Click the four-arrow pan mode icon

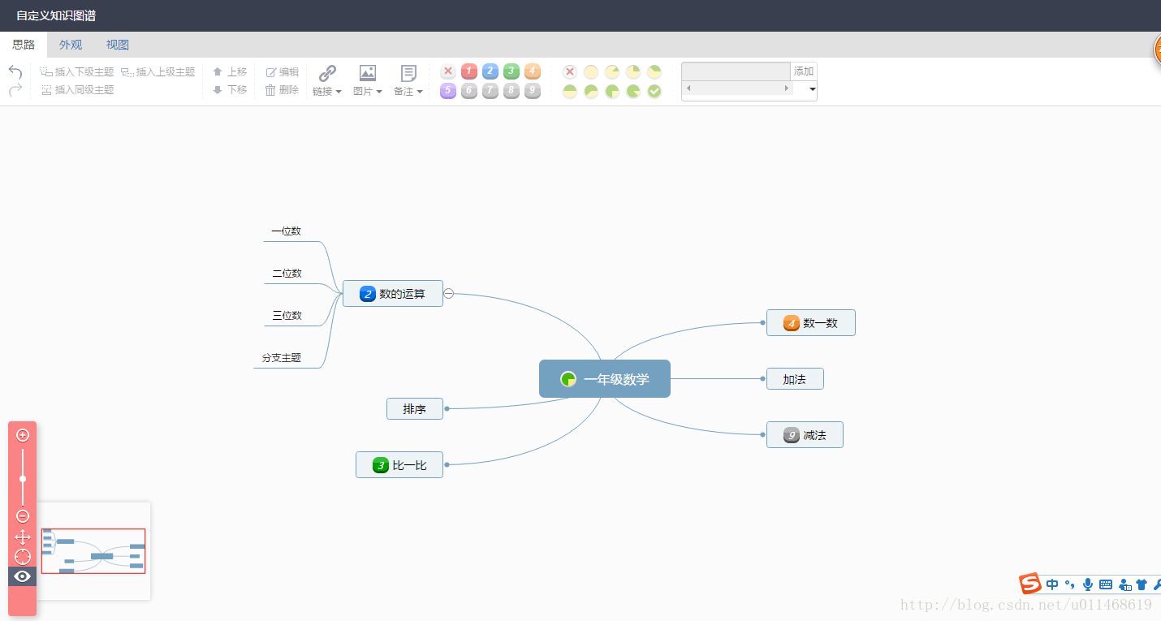[23, 537]
